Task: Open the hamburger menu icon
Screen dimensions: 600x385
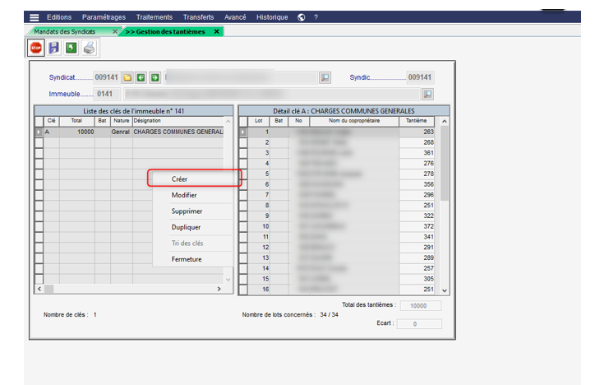Action: point(34,17)
